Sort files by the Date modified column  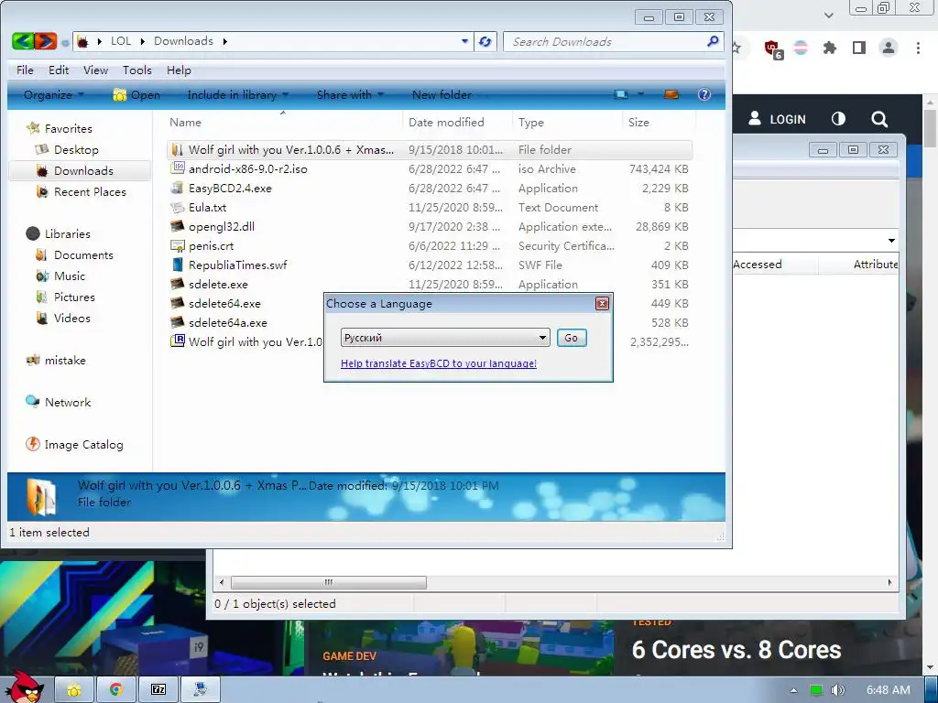(x=446, y=122)
